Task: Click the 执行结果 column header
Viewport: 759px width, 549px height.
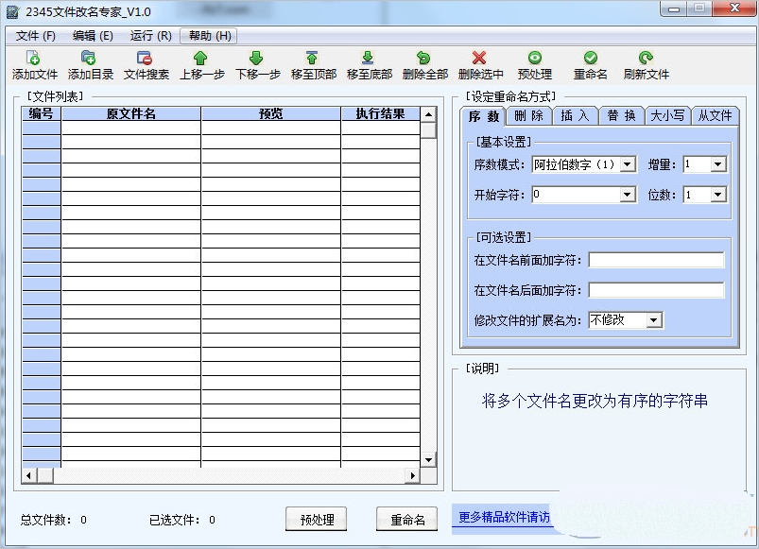Action: pos(381,113)
